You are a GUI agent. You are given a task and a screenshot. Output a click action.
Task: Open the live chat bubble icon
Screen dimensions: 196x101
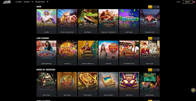tap(193, 90)
